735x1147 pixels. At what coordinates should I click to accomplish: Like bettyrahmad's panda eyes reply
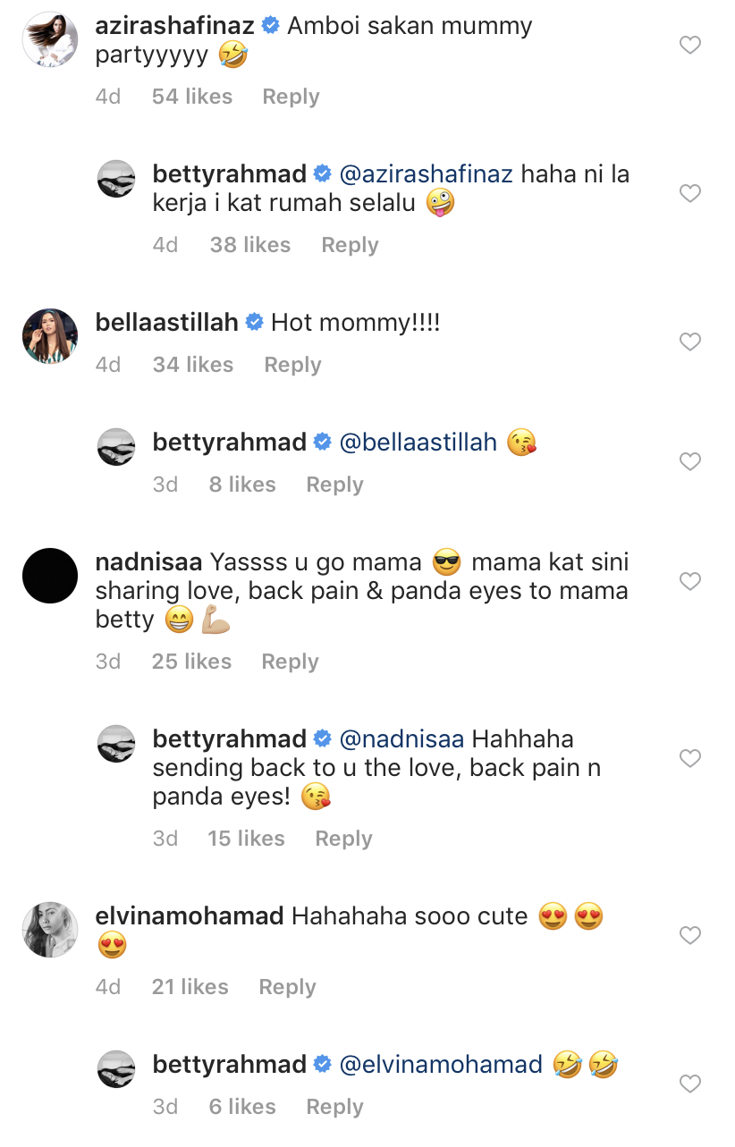coord(689,758)
